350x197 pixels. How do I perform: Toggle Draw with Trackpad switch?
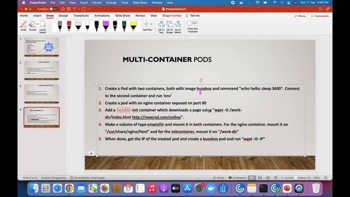point(192,23)
